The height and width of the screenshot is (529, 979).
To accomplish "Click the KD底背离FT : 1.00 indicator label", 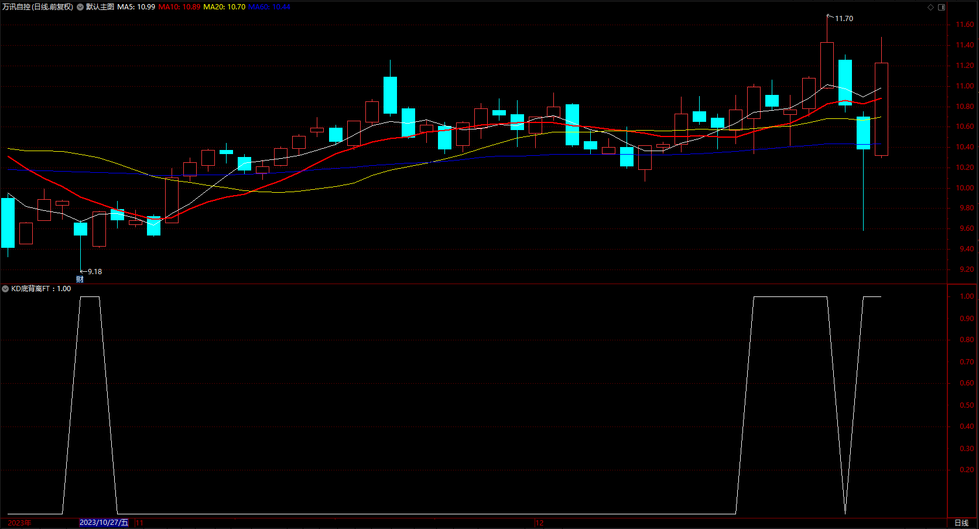I will tap(41, 289).
